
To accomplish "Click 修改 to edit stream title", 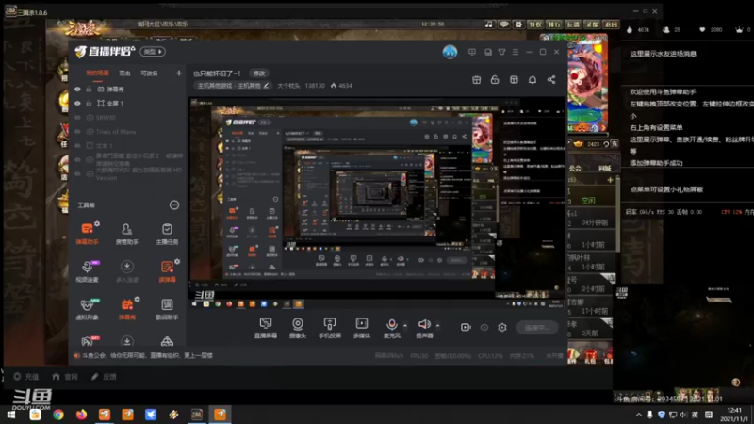I will pos(259,73).
